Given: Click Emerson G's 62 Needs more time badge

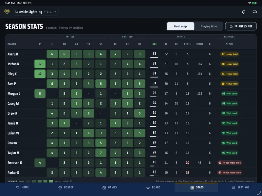Looking at the screenshot, I should (230, 163).
